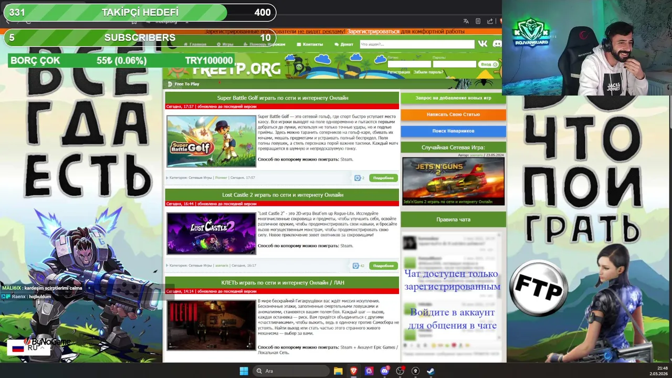Screen dimensions: 672x378
Task: Toggle the reader mode icon in address bar
Action: (x=478, y=21)
